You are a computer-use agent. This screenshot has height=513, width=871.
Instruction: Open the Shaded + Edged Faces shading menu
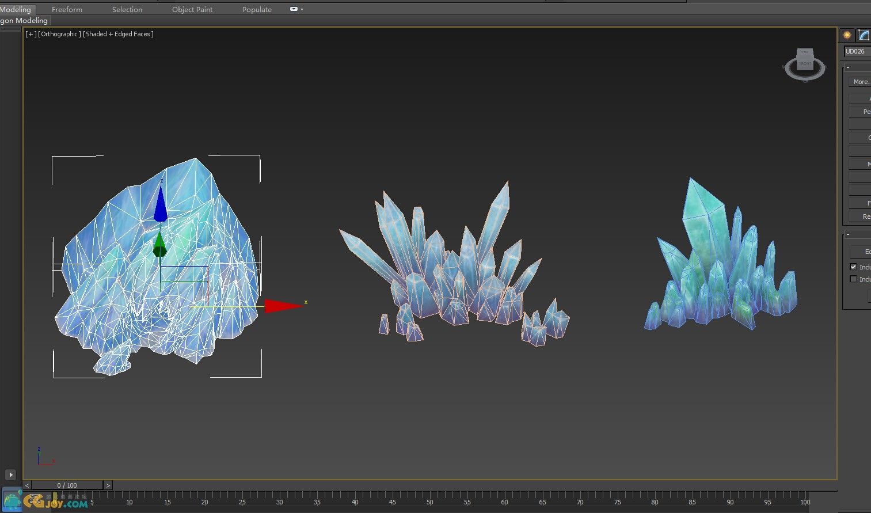[118, 34]
